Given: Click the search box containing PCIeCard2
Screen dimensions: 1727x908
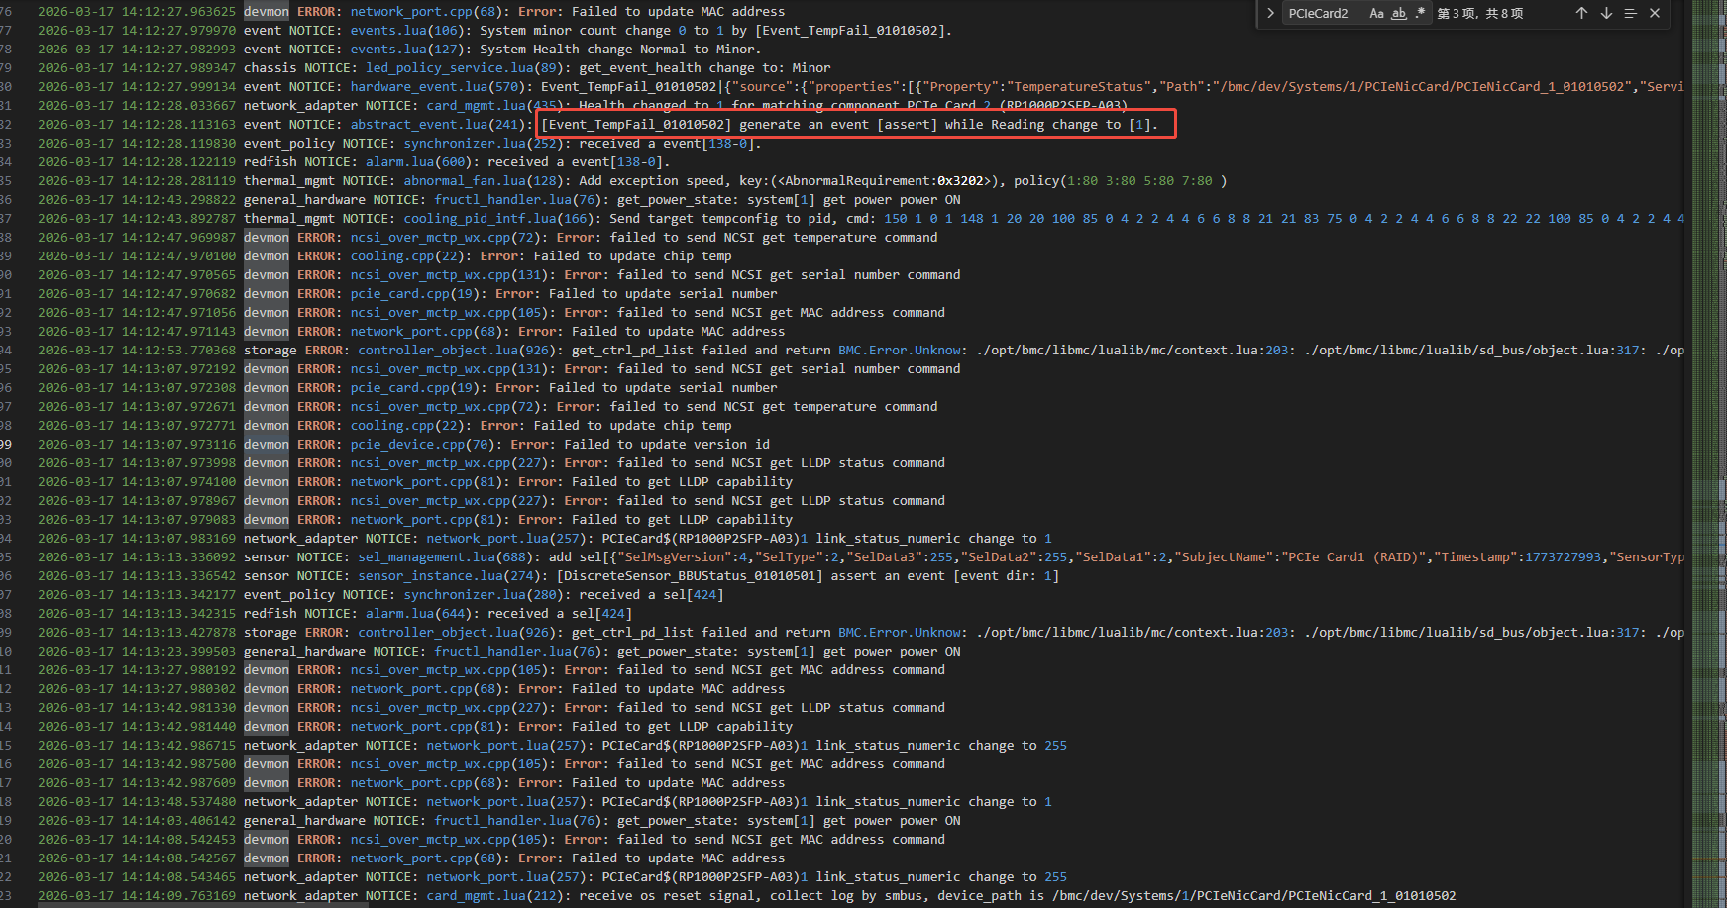Looking at the screenshot, I should (1323, 13).
